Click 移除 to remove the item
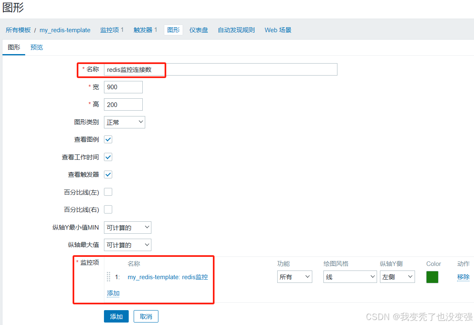 [x=463, y=277]
